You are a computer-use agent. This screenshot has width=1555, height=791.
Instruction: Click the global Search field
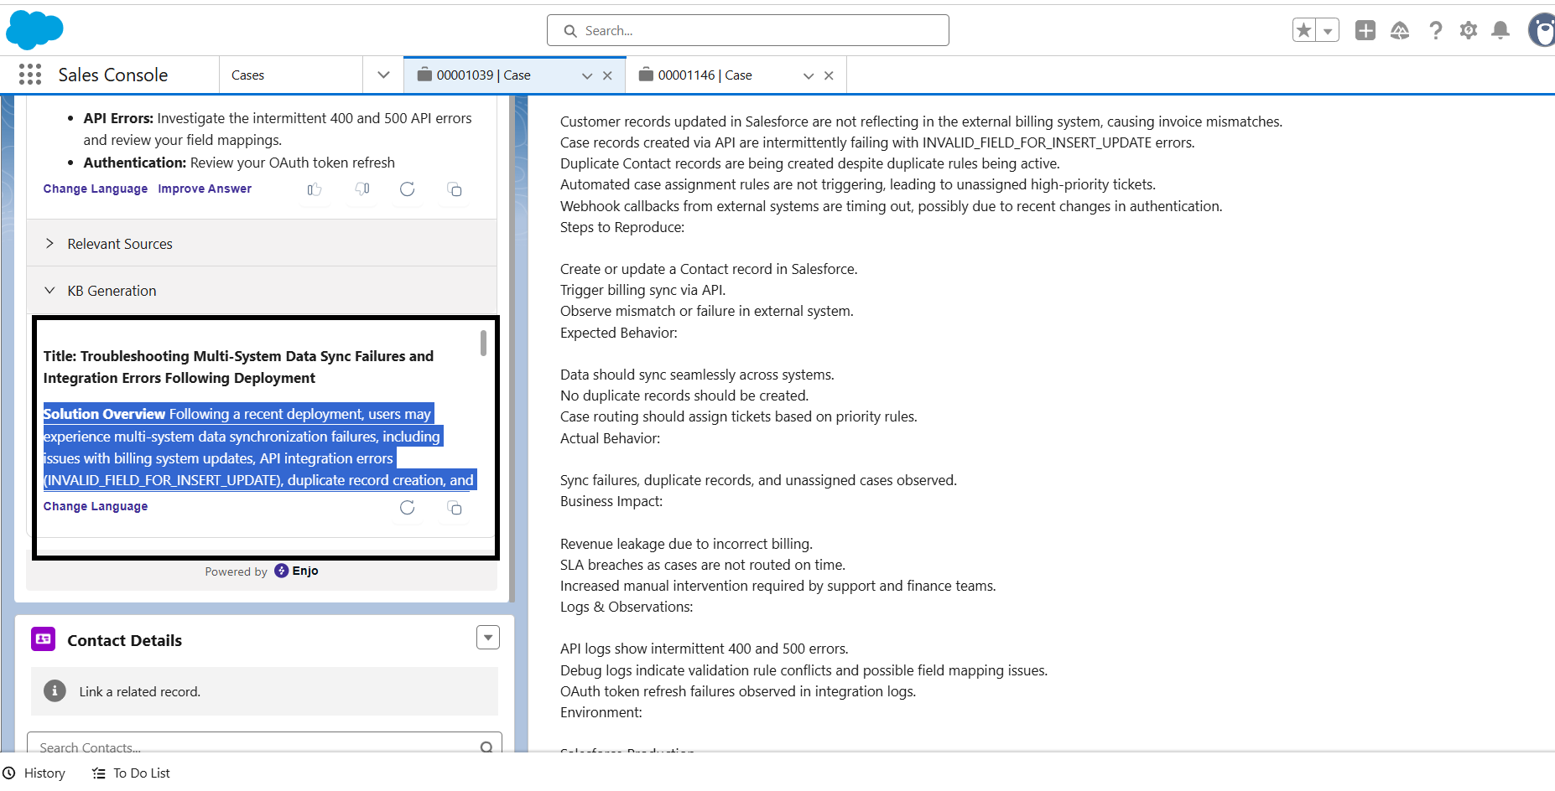coord(748,30)
